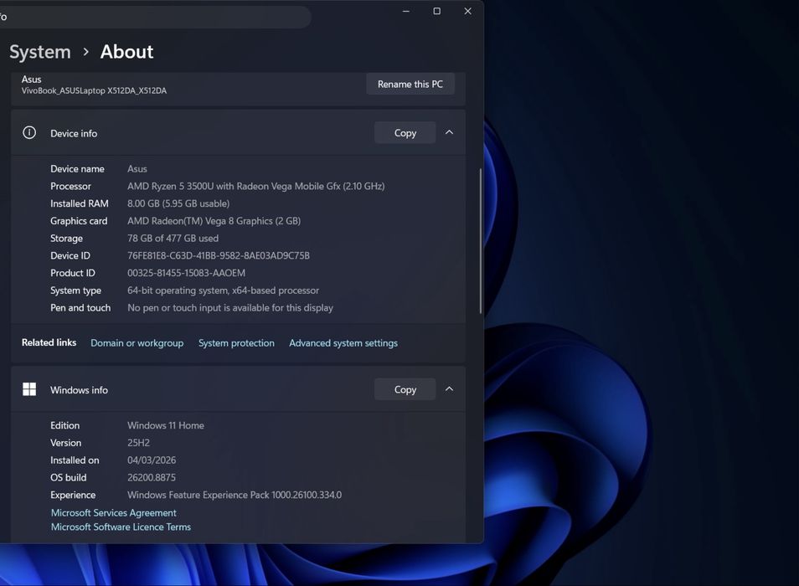The height and width of the screenshot is (586, 799).
Task: Select Graphics card value AMD Radeon Vega 8
Action: pos(214,221)
